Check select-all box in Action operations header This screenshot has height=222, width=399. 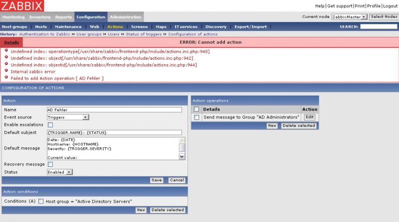pyautogui.click(x=196, y=109)
